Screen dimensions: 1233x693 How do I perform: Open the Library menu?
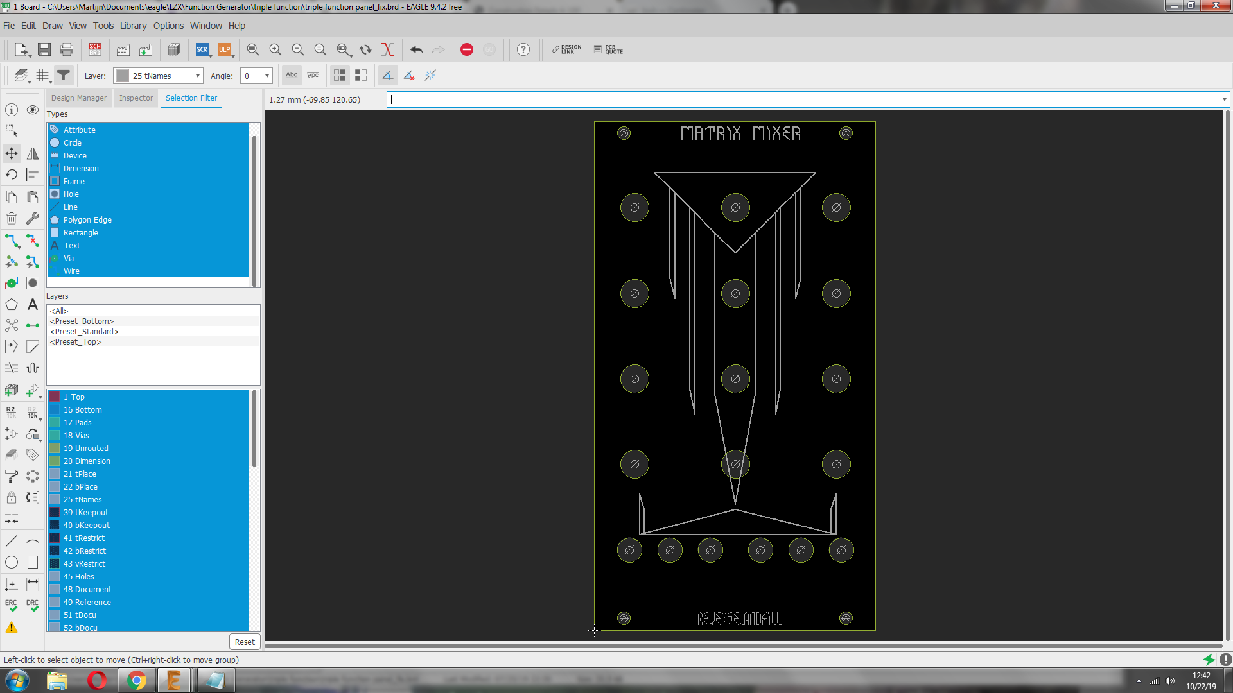coord(133,26)
